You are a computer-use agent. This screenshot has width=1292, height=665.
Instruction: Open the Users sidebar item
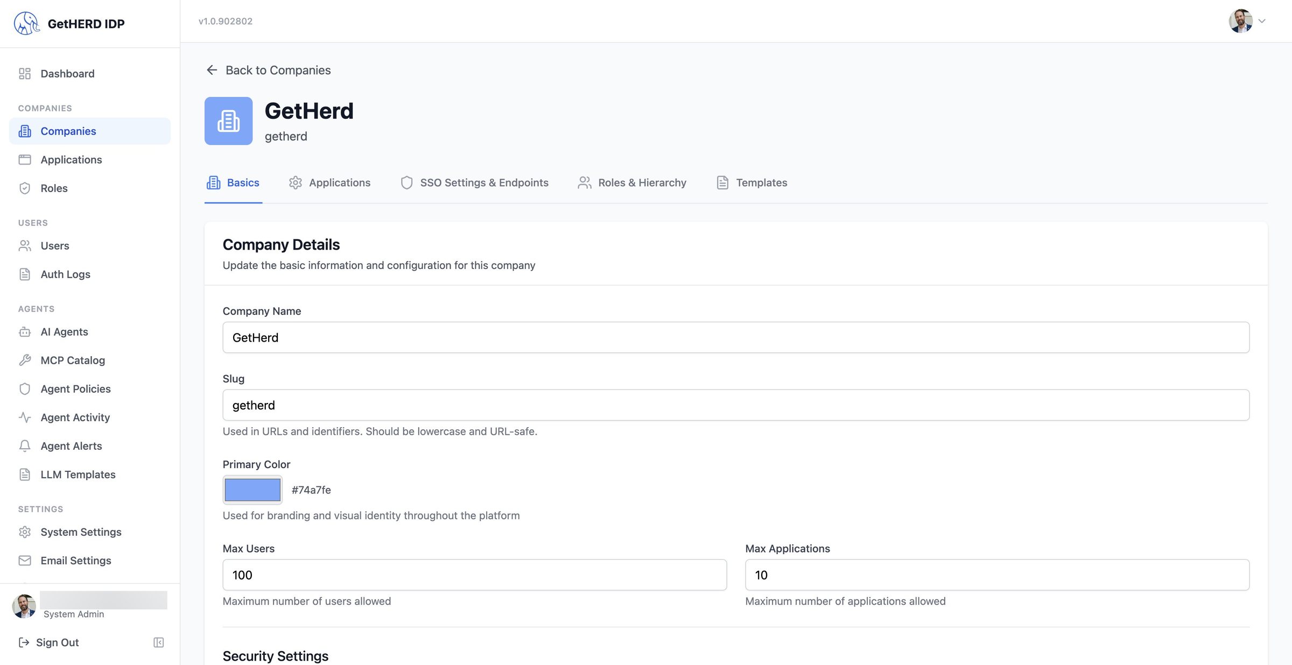(90, 246)
